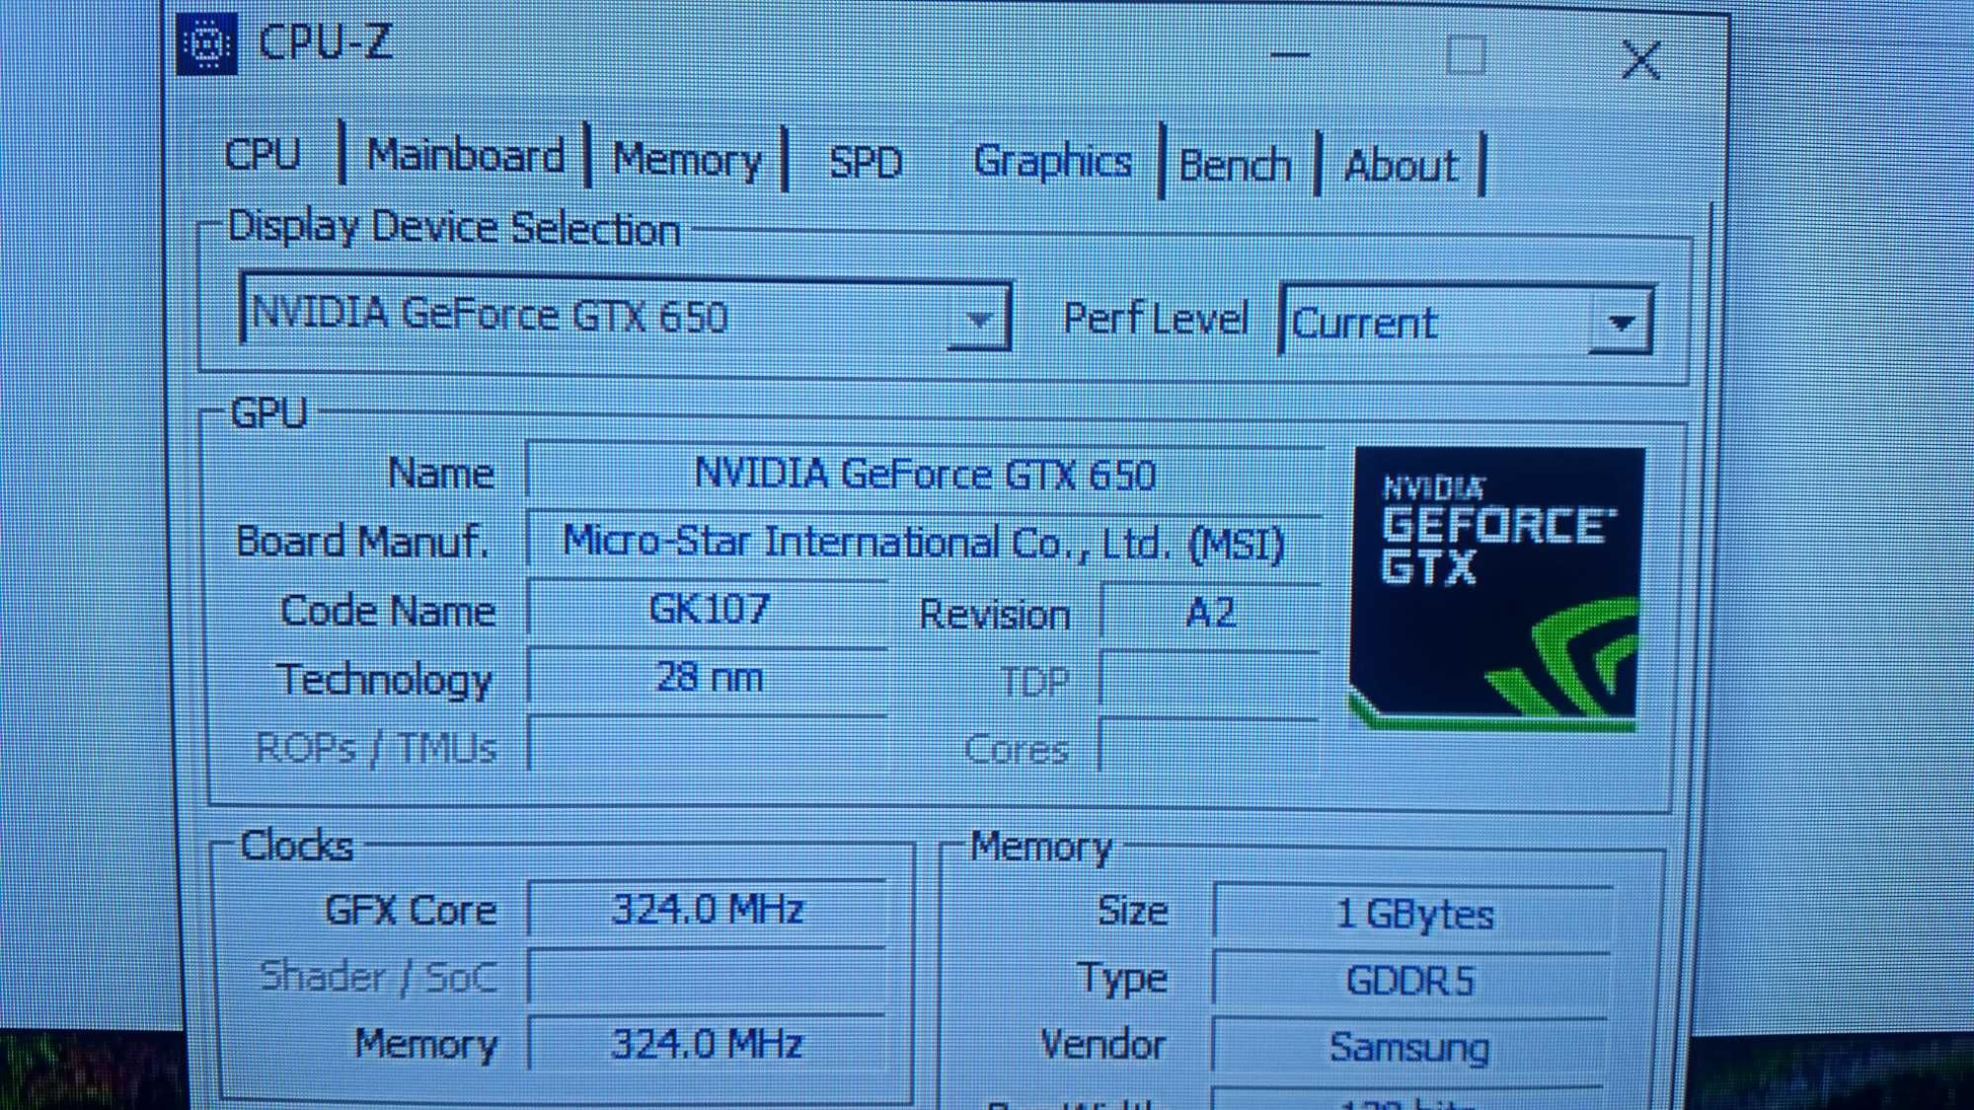Open the Bench tab
Image resolution: width=1974 pixels, height=1110 pixels.
tap(1235, 165)
